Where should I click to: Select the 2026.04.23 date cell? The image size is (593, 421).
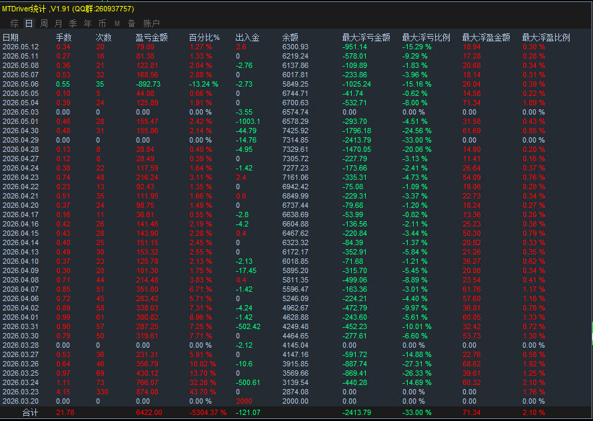(x=21, y=177)
